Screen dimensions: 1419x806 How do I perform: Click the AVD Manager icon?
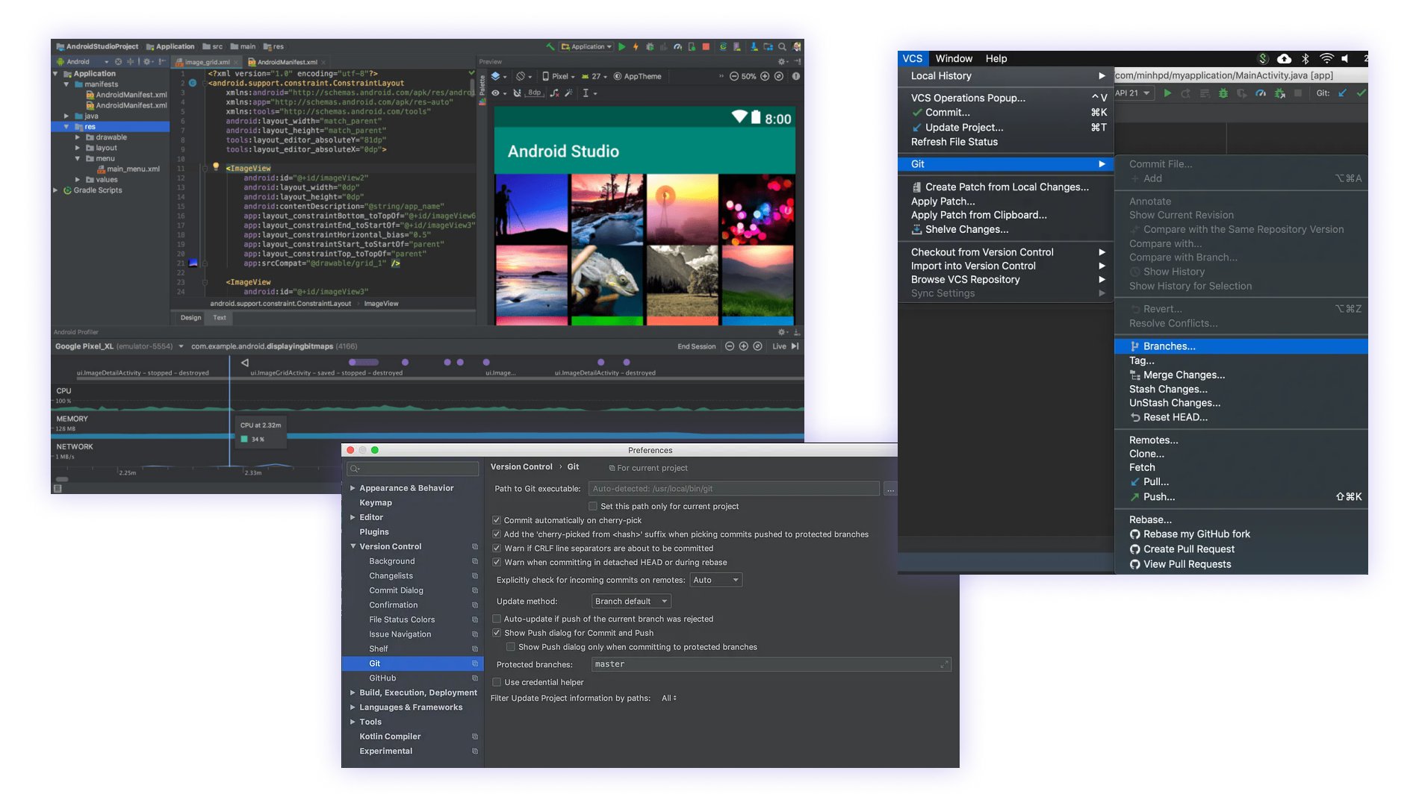(x=737, y=46)
